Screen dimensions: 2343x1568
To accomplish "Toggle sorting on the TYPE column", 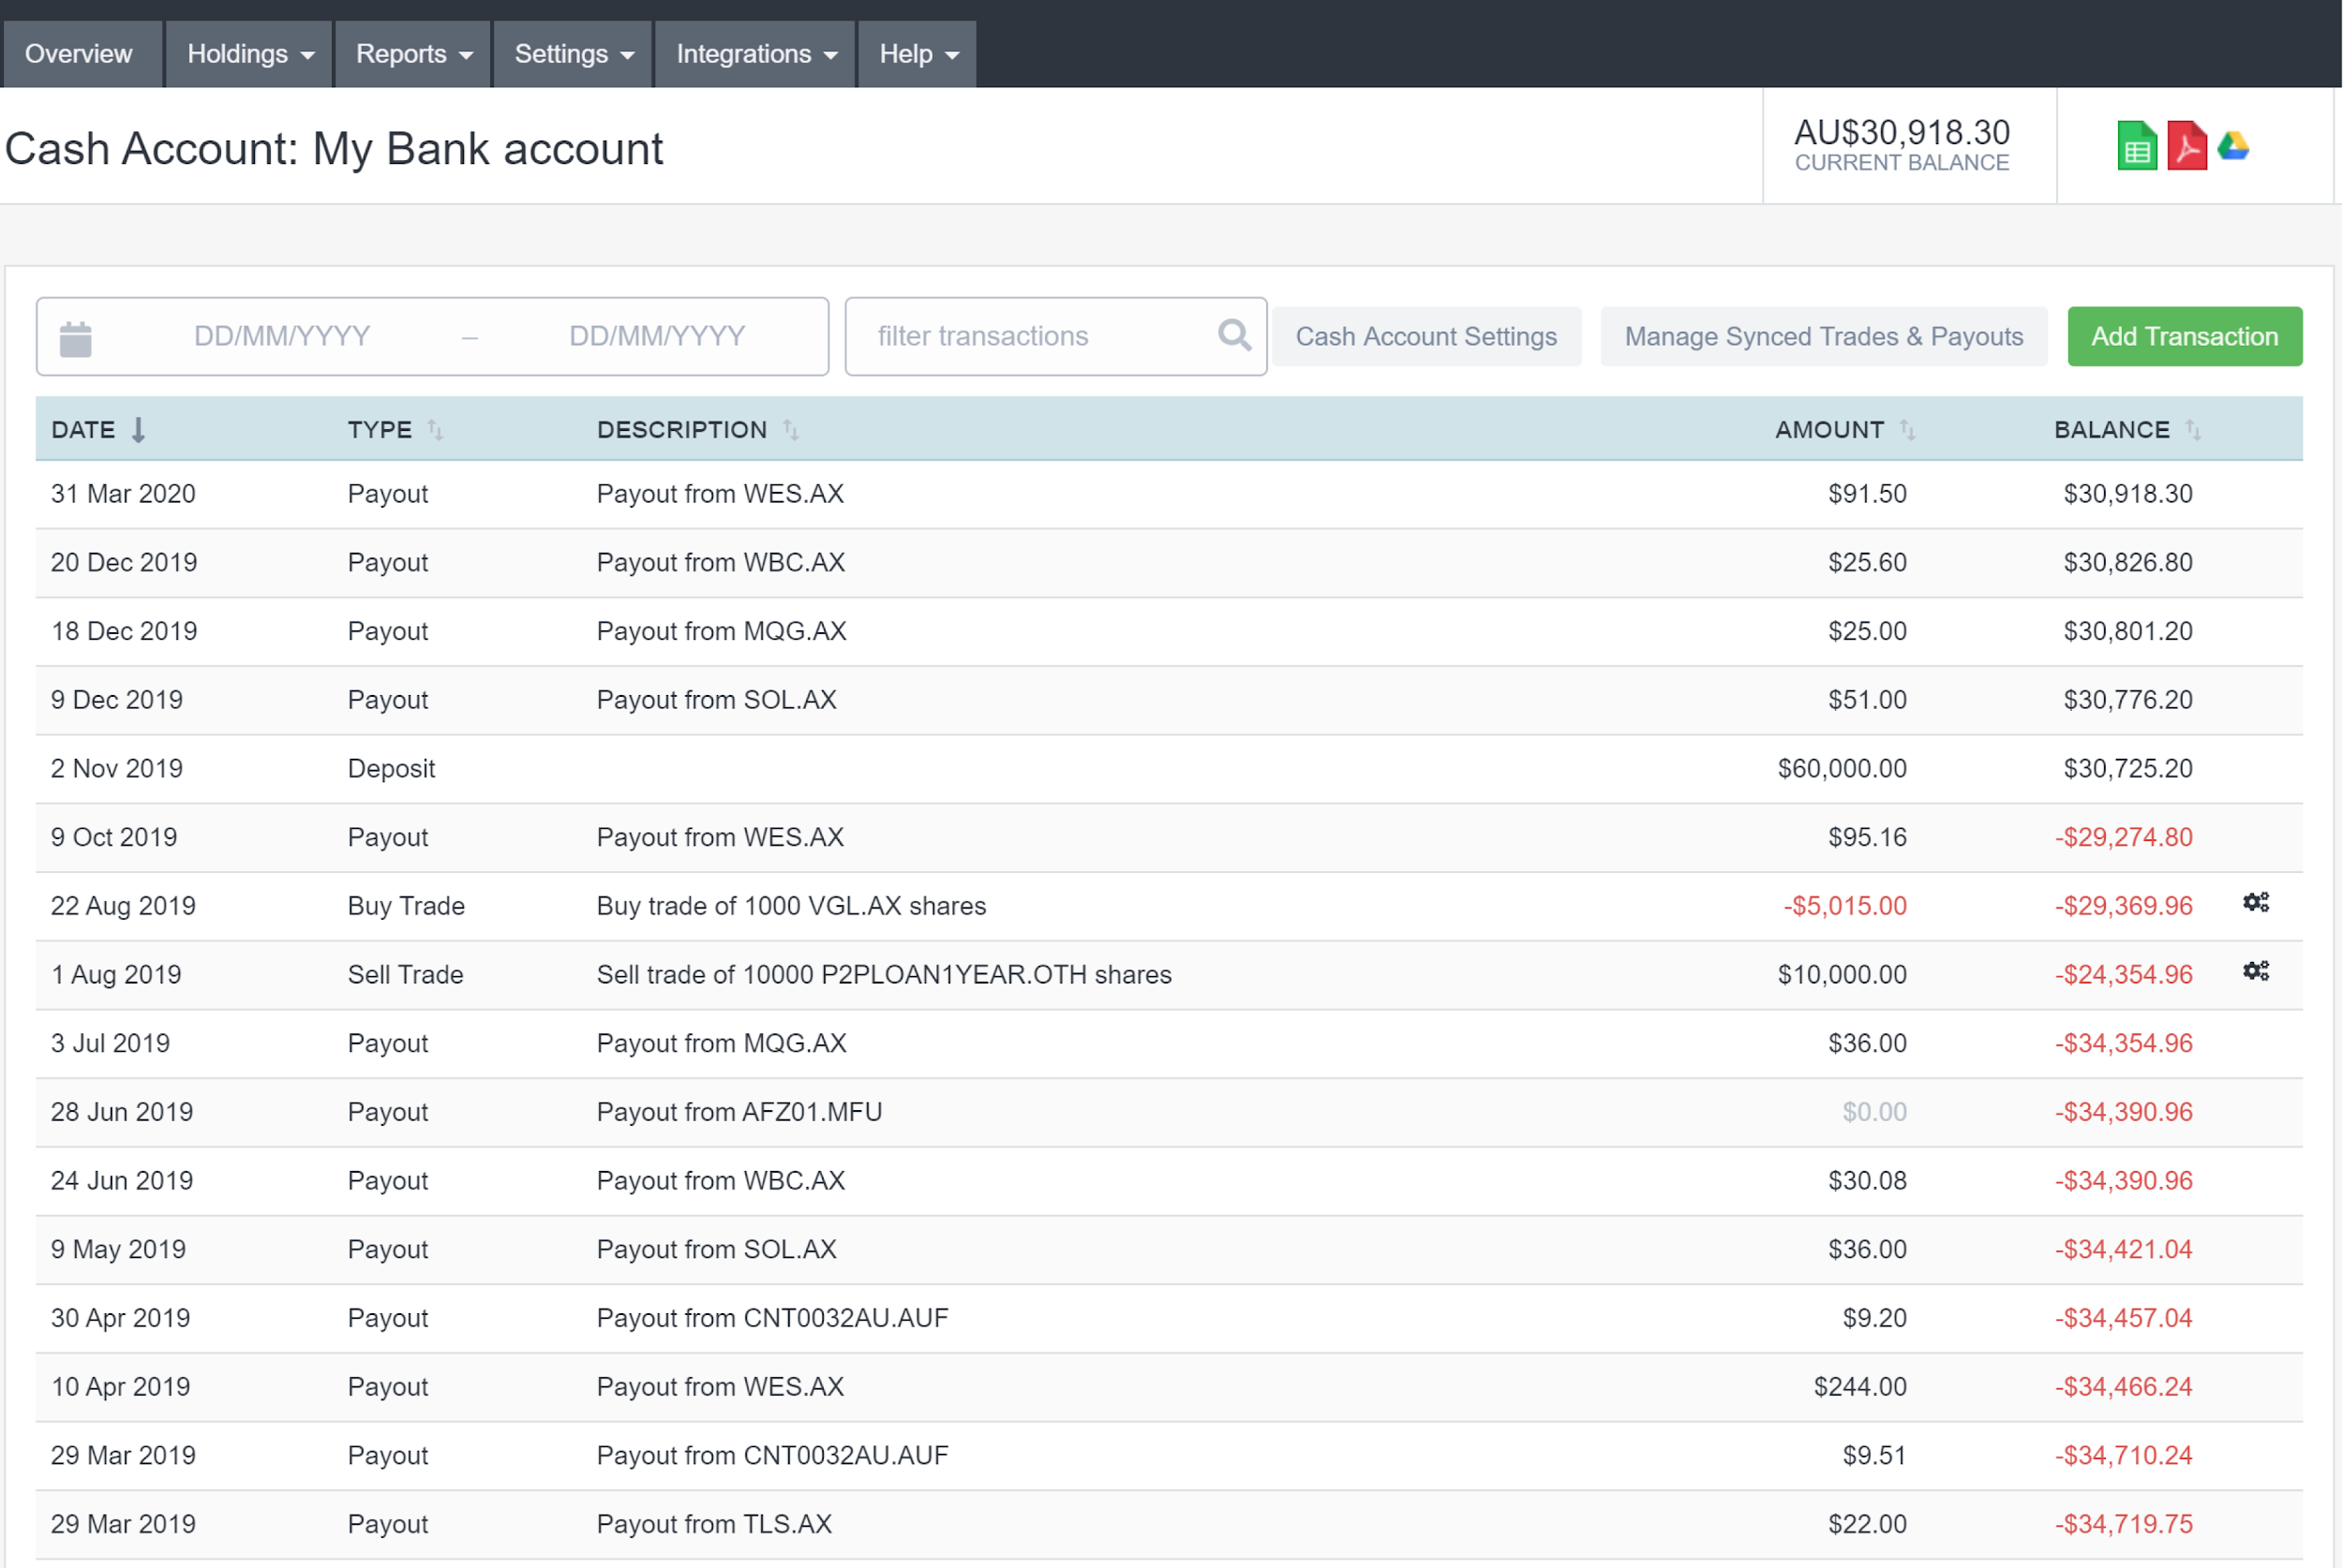I will tap(435, 429).
